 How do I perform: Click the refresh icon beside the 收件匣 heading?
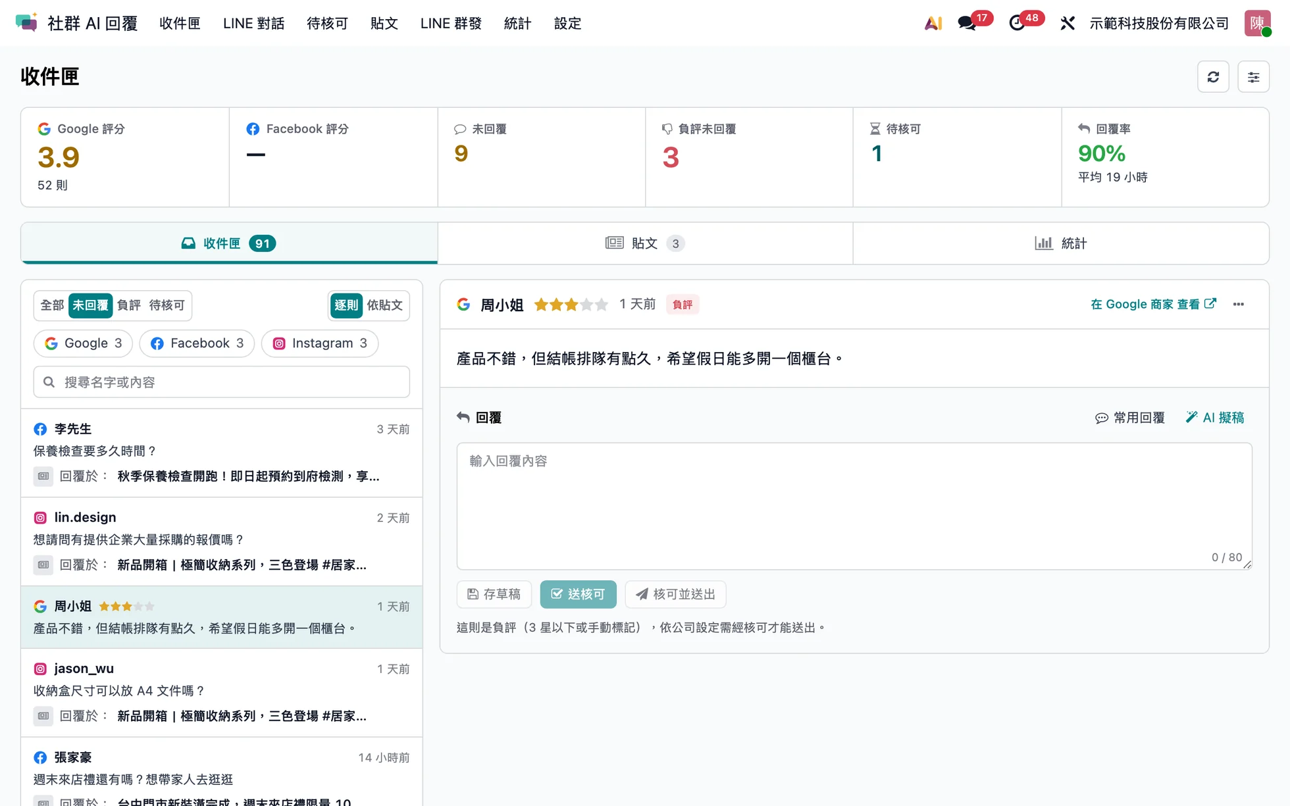pos(1213,77)
